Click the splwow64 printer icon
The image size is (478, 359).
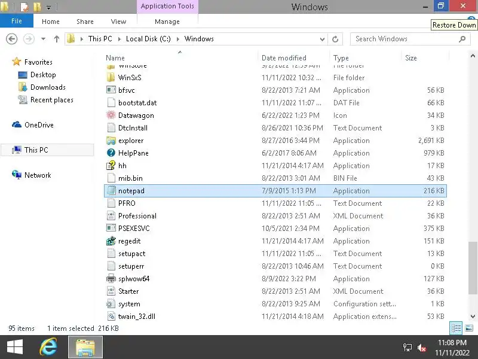pos(111,278)
